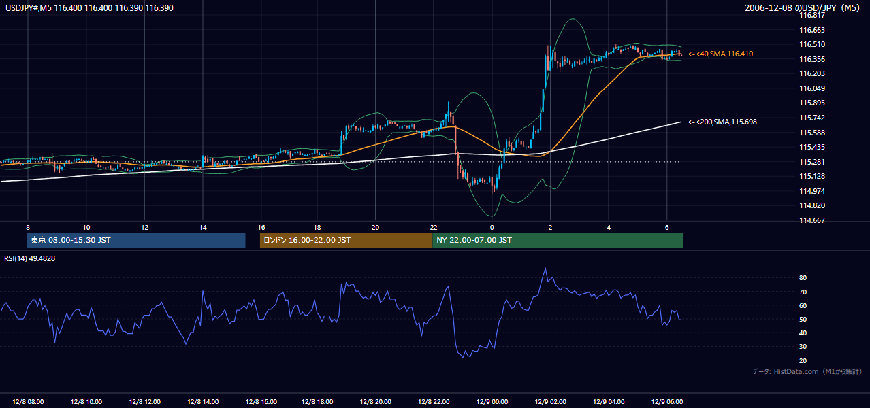Click RSI axis level 70
870x408 pixels.
click(x=803, y=292)
